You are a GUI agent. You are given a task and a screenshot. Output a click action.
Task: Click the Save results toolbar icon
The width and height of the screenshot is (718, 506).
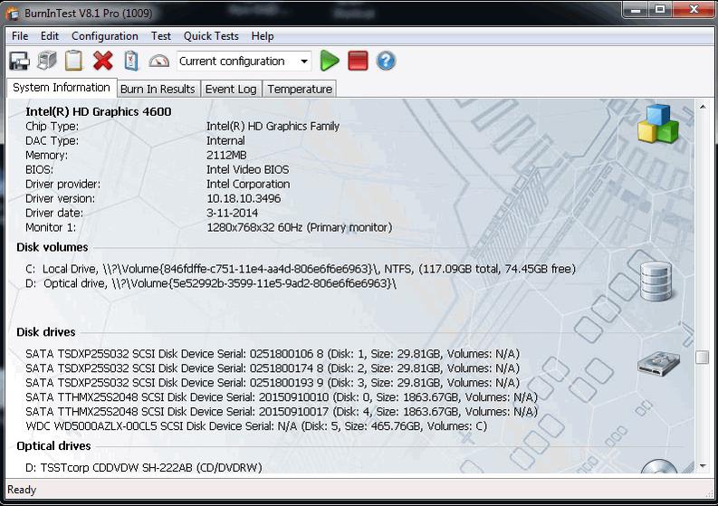(x=19, y=61)
